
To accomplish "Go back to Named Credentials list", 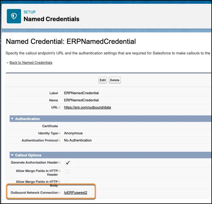I will 31,63.
